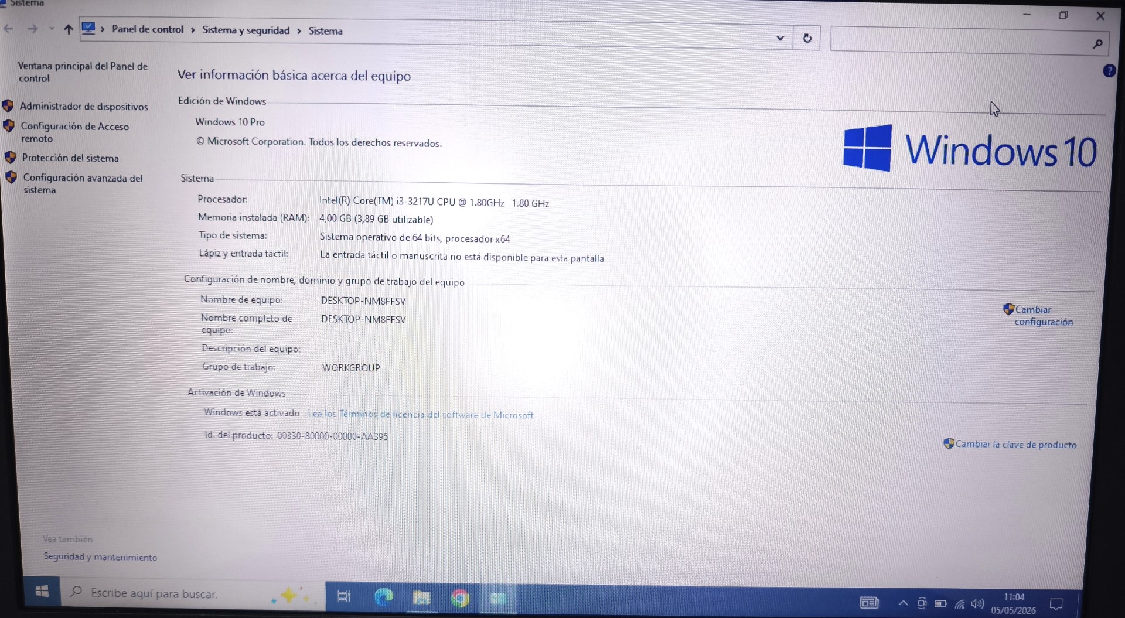Click the Control Panel taskbar icon
The width and height of the screenshot is (1125, 618).
[498, 599]
